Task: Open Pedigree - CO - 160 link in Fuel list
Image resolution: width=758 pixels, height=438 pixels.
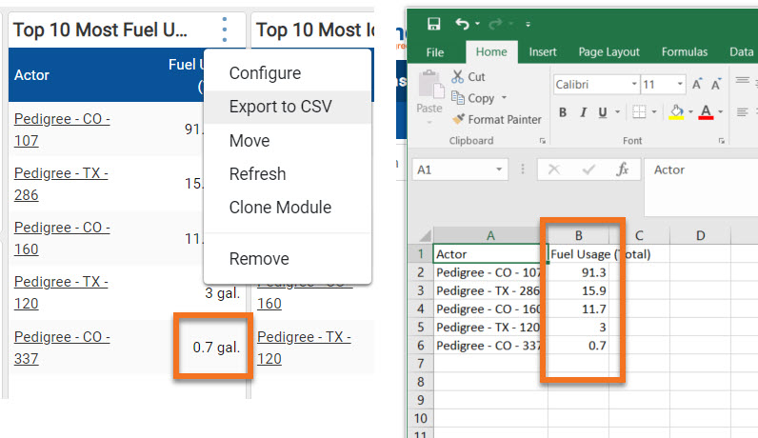Action: (62, 238)
